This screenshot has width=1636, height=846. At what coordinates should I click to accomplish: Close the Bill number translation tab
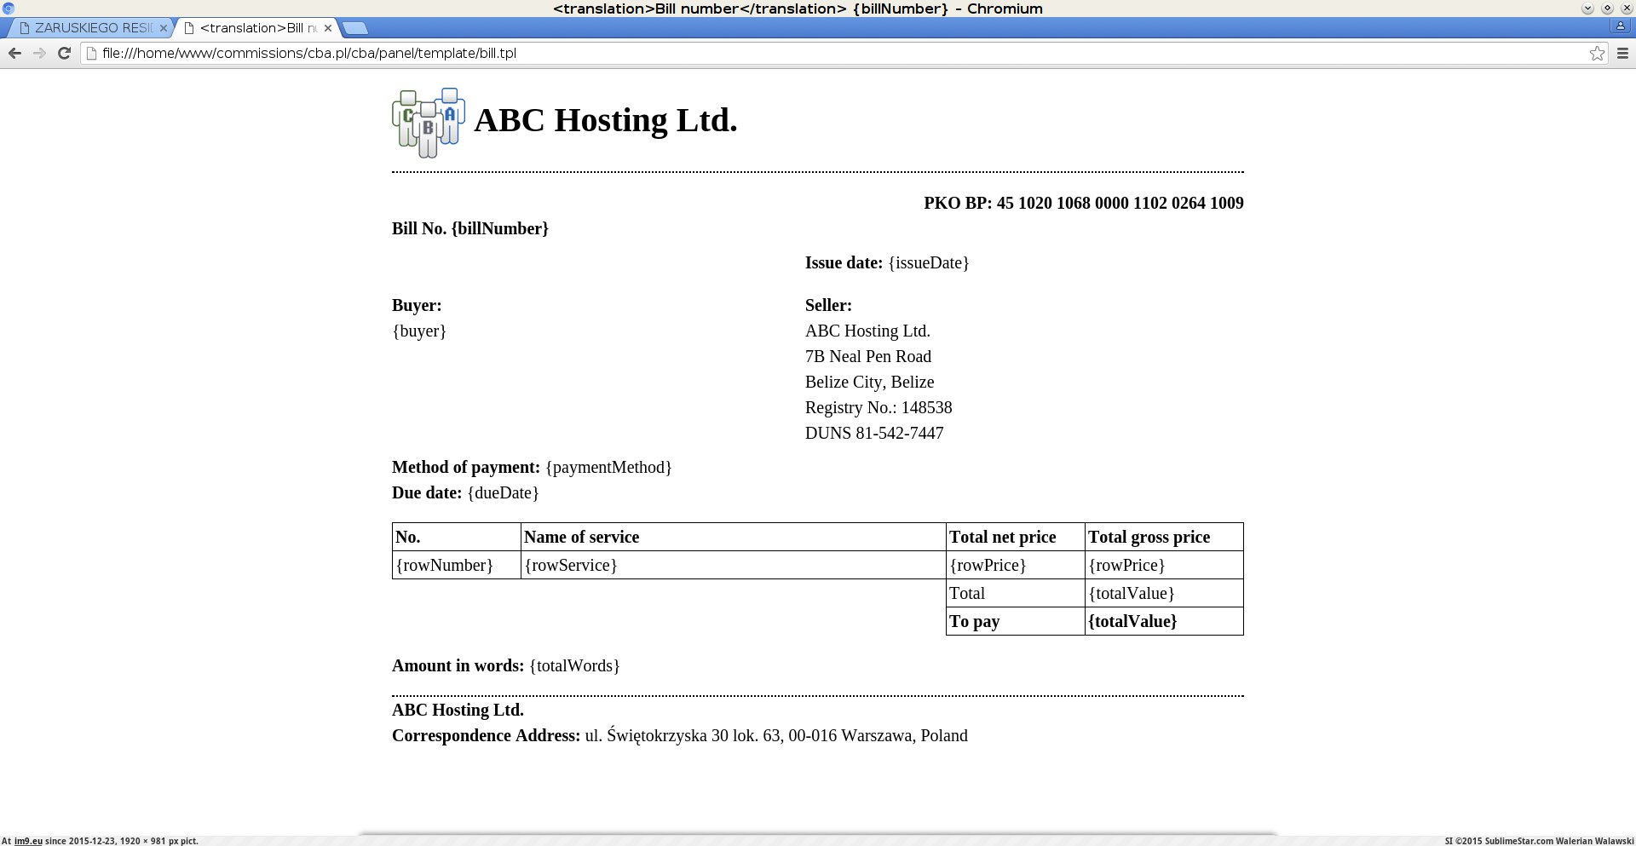[x=328, y=28]
